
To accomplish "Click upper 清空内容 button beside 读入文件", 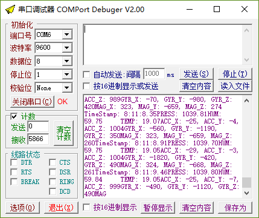I will 196,86.
